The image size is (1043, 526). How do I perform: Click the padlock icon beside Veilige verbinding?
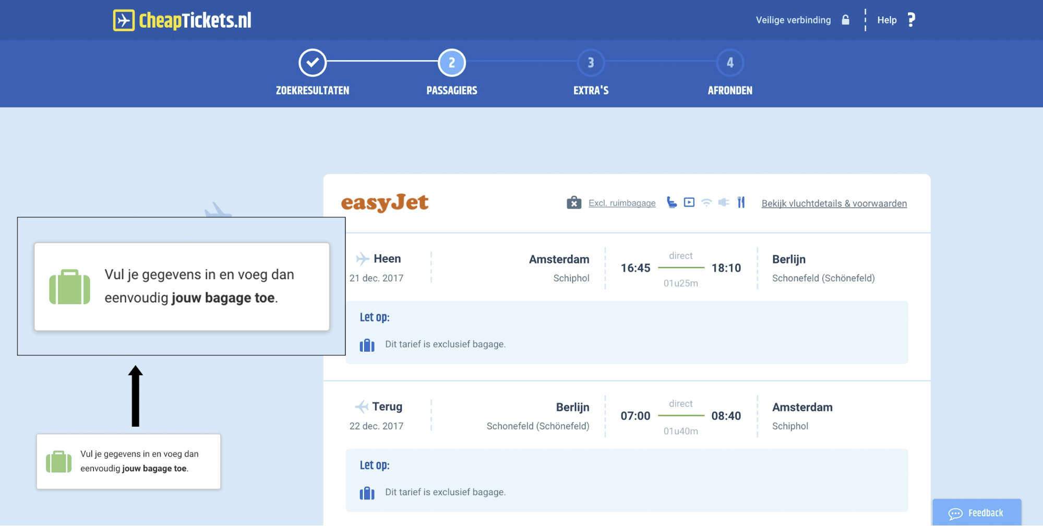(x=845, y=20)
